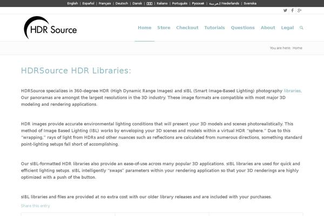Switch language to Dansk
This screenshot has width=324, height=216.
point(137,3)
